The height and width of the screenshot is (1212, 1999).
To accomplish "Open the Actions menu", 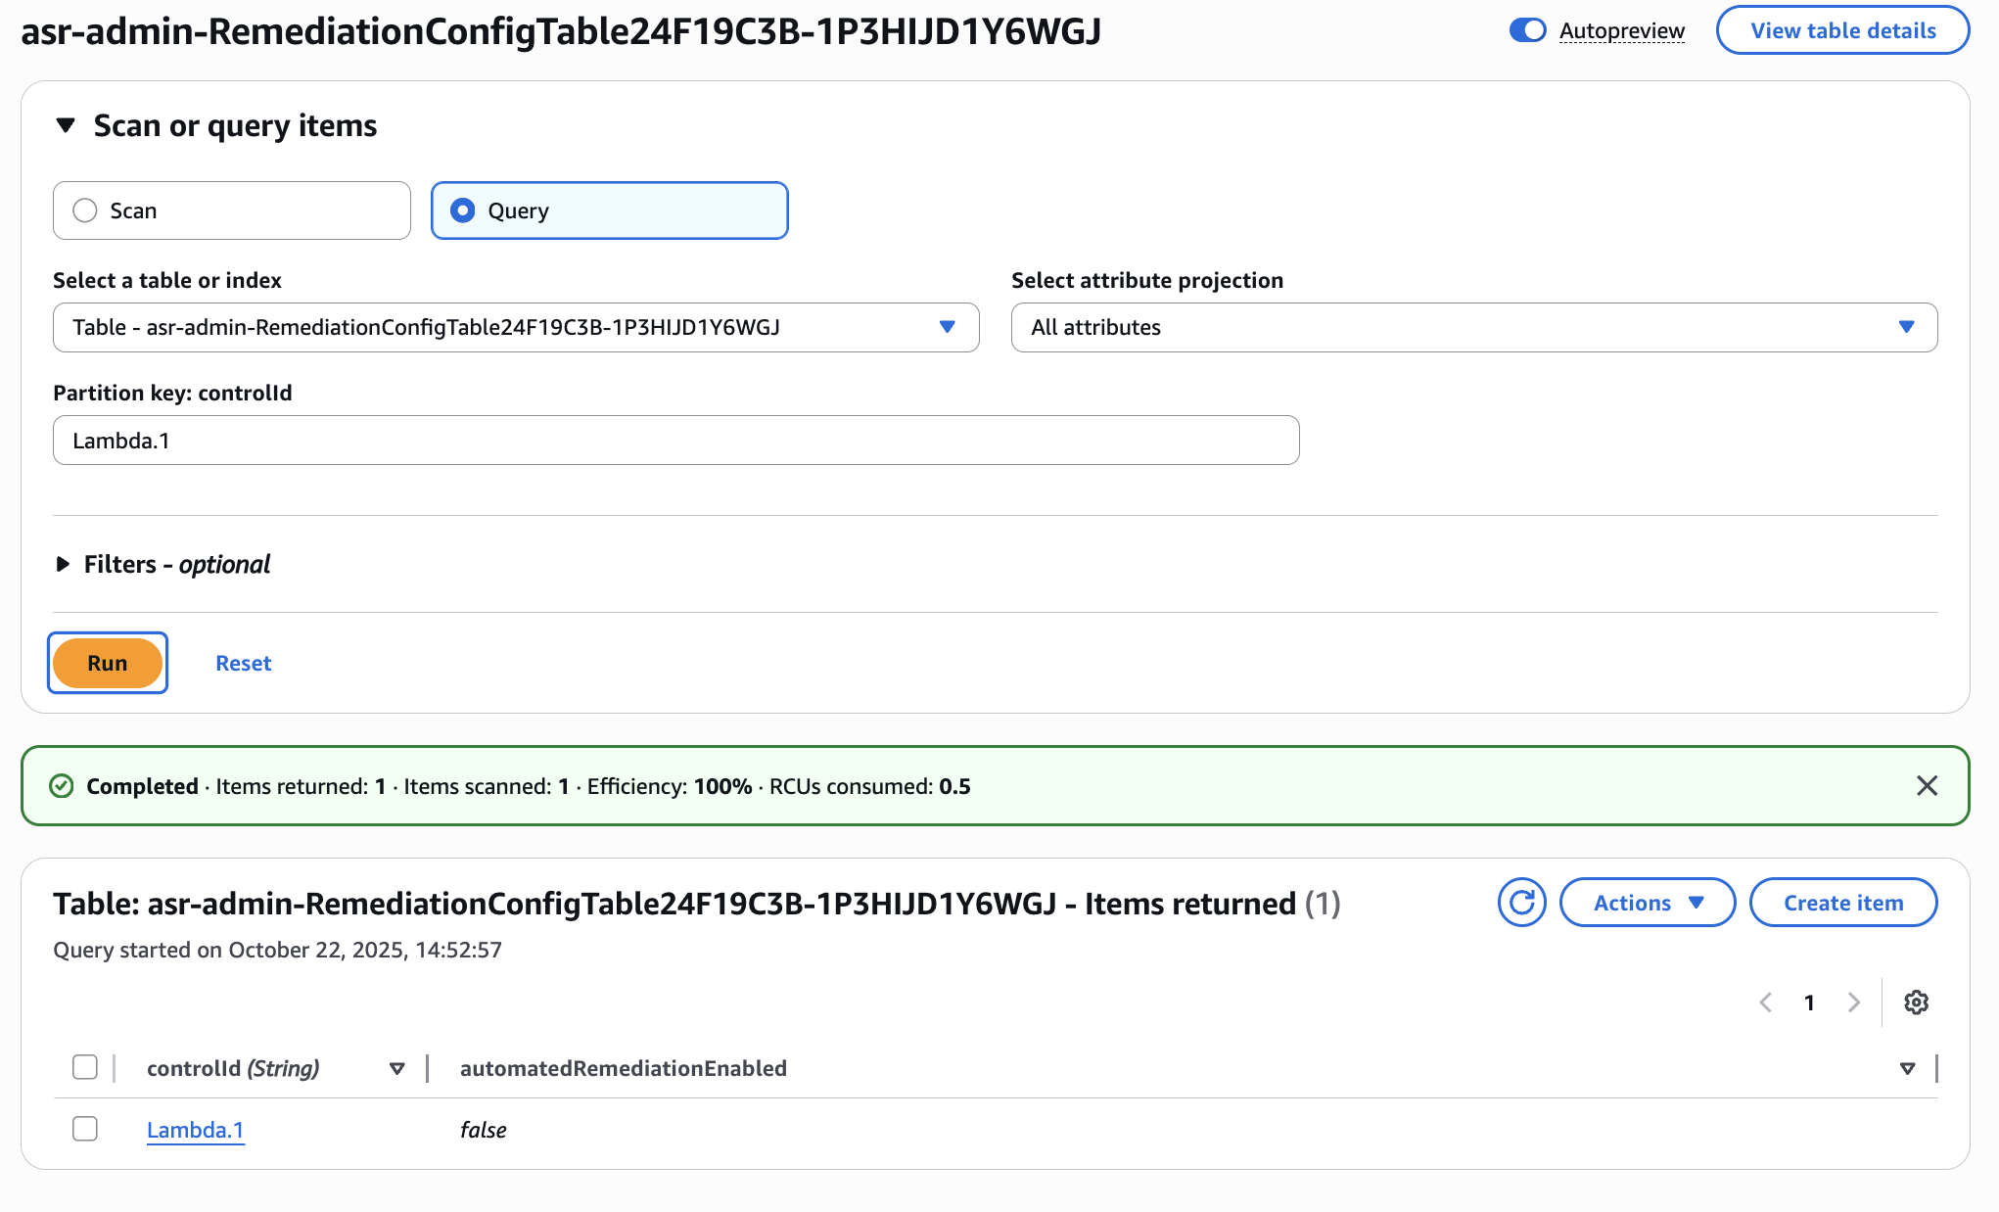I will point(1647,902).
